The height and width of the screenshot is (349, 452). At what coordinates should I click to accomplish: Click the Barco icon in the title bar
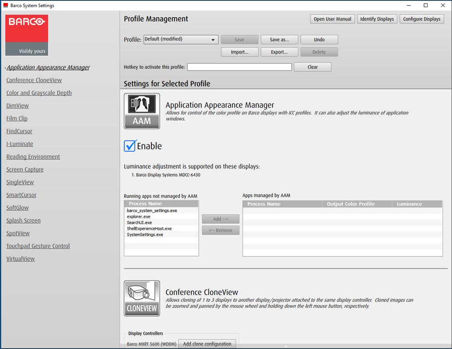tap(5, 5)
